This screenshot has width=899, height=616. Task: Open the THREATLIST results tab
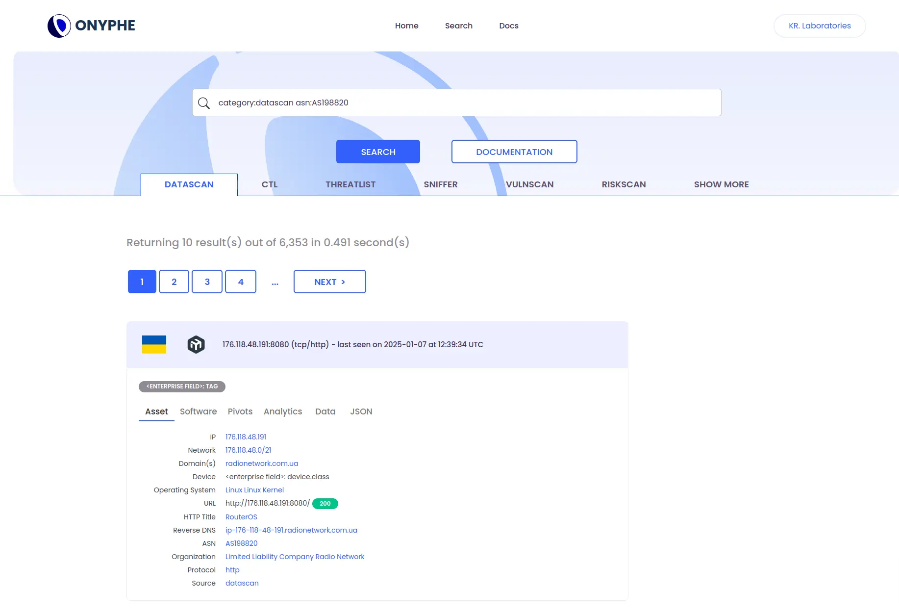click(x=350, y=184)
